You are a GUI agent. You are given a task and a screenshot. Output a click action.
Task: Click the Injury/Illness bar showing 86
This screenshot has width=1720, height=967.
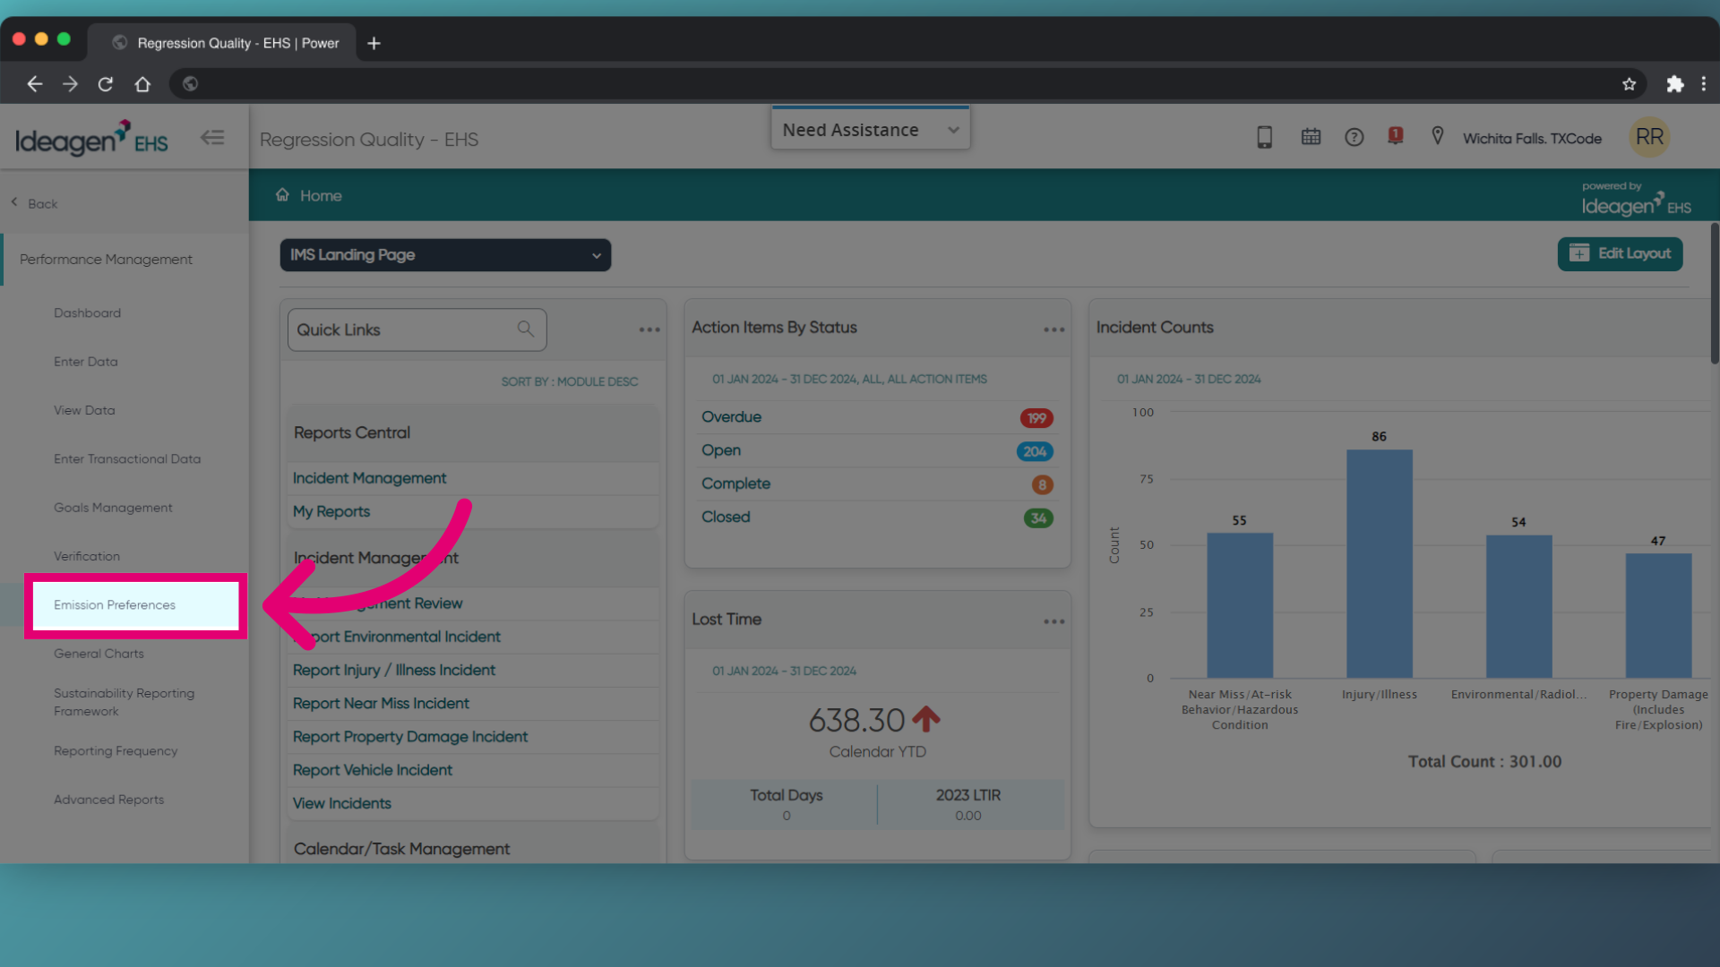(x=1379, y=563)
